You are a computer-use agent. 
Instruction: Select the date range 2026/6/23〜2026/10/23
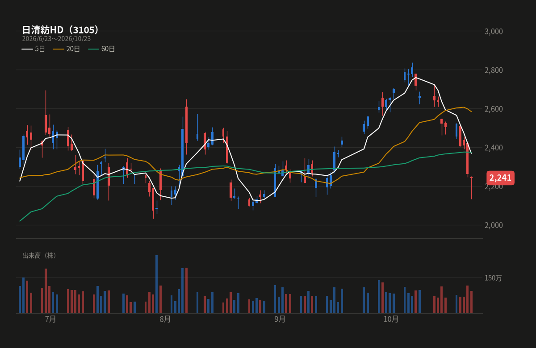coord(56,39)
